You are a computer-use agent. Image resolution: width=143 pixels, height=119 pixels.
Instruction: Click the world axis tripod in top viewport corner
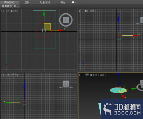click(9, 63)
